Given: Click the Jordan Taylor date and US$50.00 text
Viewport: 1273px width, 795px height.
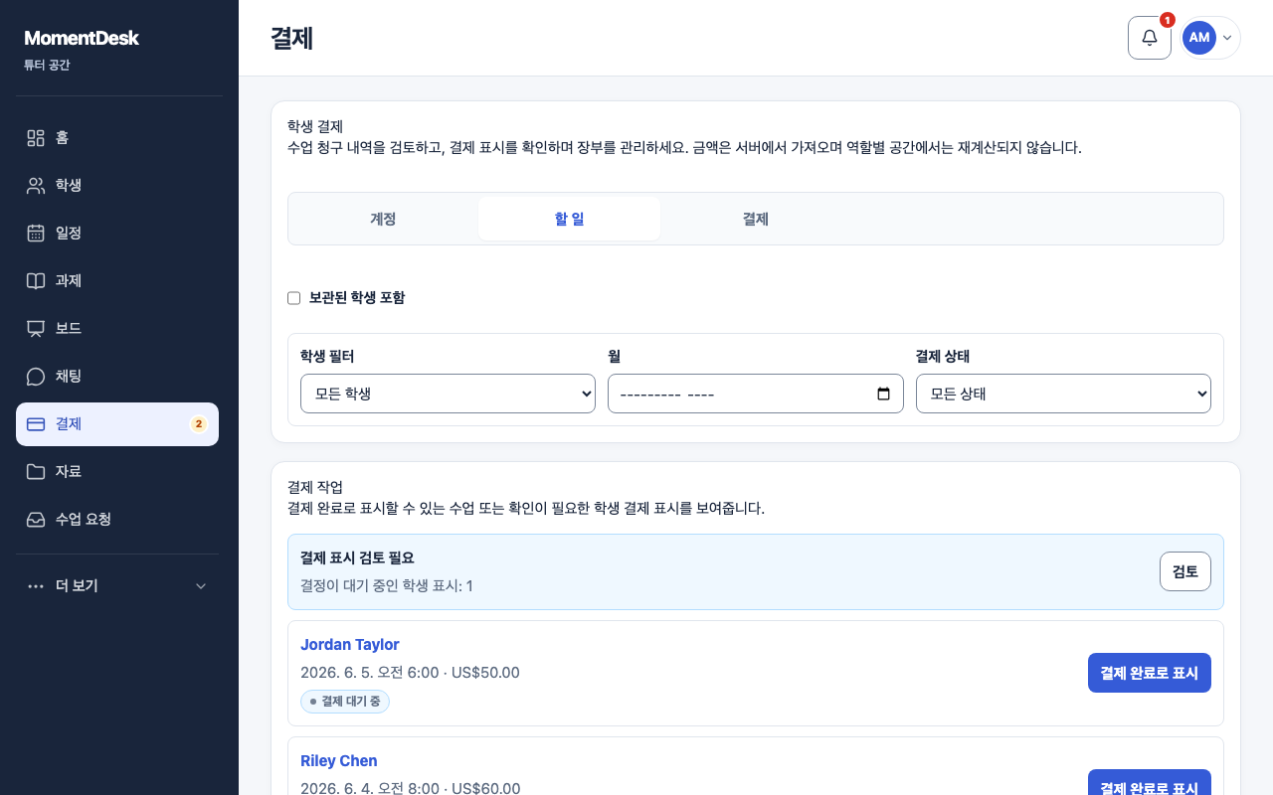Looking at the screenshot, I should pos(410,673).
